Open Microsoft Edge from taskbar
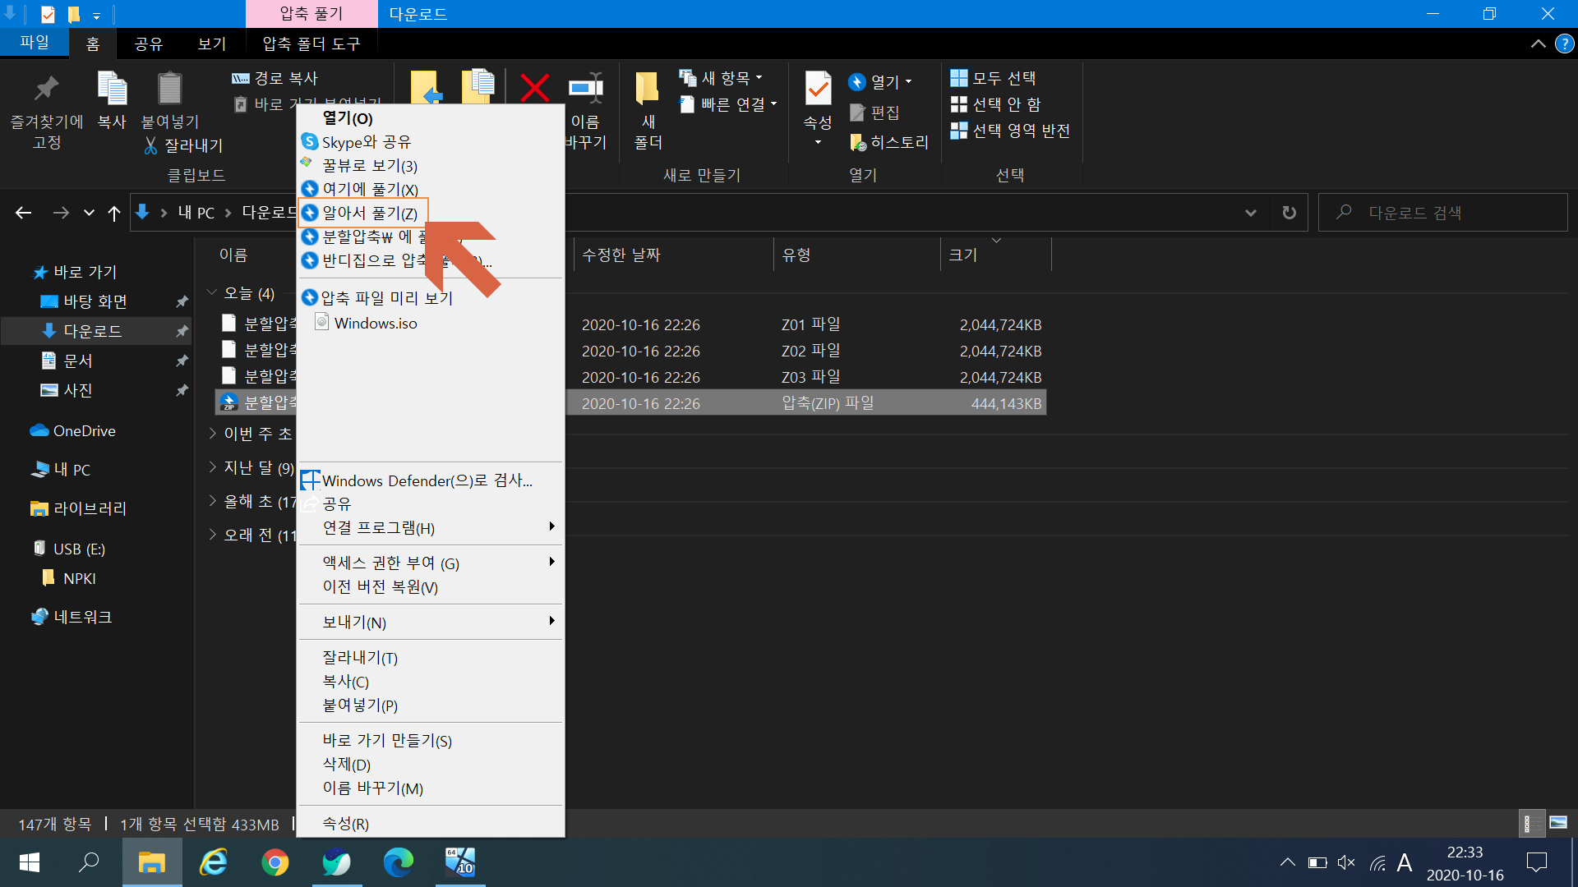This screenshot has width=1578, height=887. tap(399, 862)
